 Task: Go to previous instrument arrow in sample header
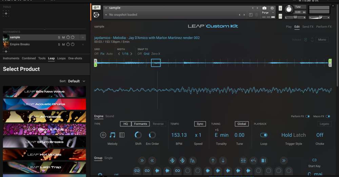[253, 8]
